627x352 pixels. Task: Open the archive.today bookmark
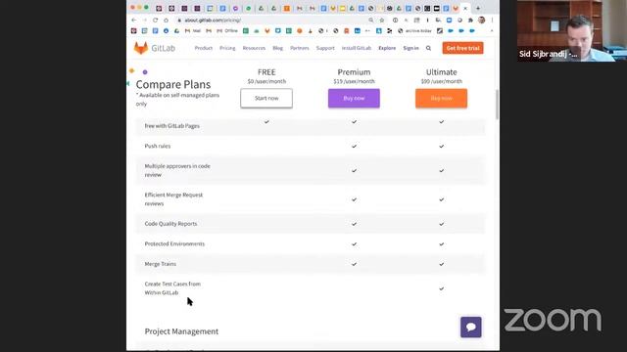pos(414,30)
